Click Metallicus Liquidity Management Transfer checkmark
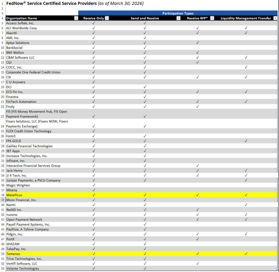Image resolution: width=279 pixels, height=272 pixels. 246,195
